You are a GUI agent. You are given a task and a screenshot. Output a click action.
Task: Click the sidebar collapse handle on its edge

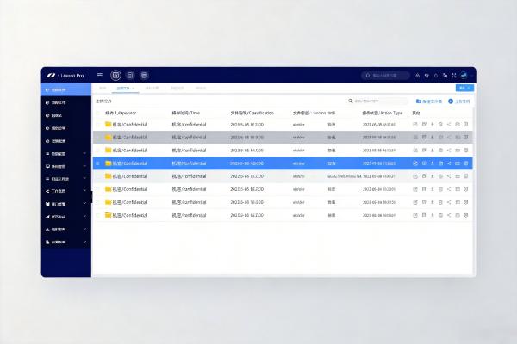click(92, 198)
